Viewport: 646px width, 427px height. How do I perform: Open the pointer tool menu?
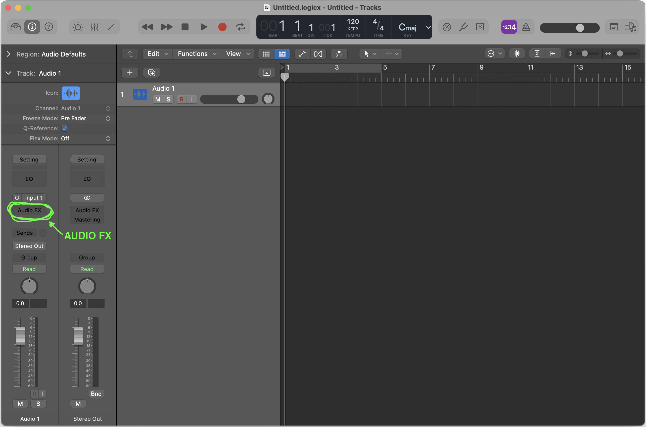[370, 54]
